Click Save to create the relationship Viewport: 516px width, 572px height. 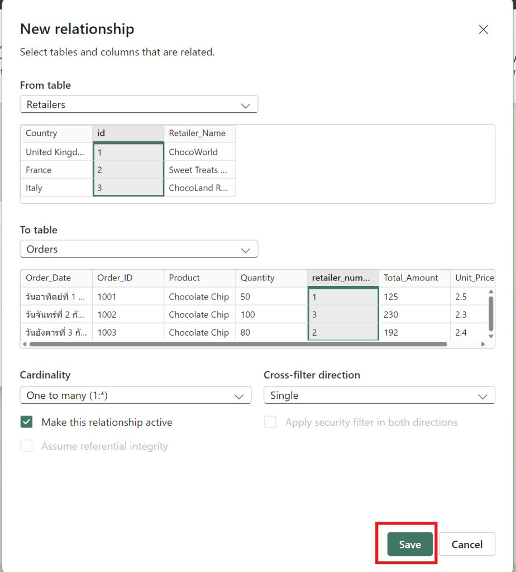(x=410, y=544)
